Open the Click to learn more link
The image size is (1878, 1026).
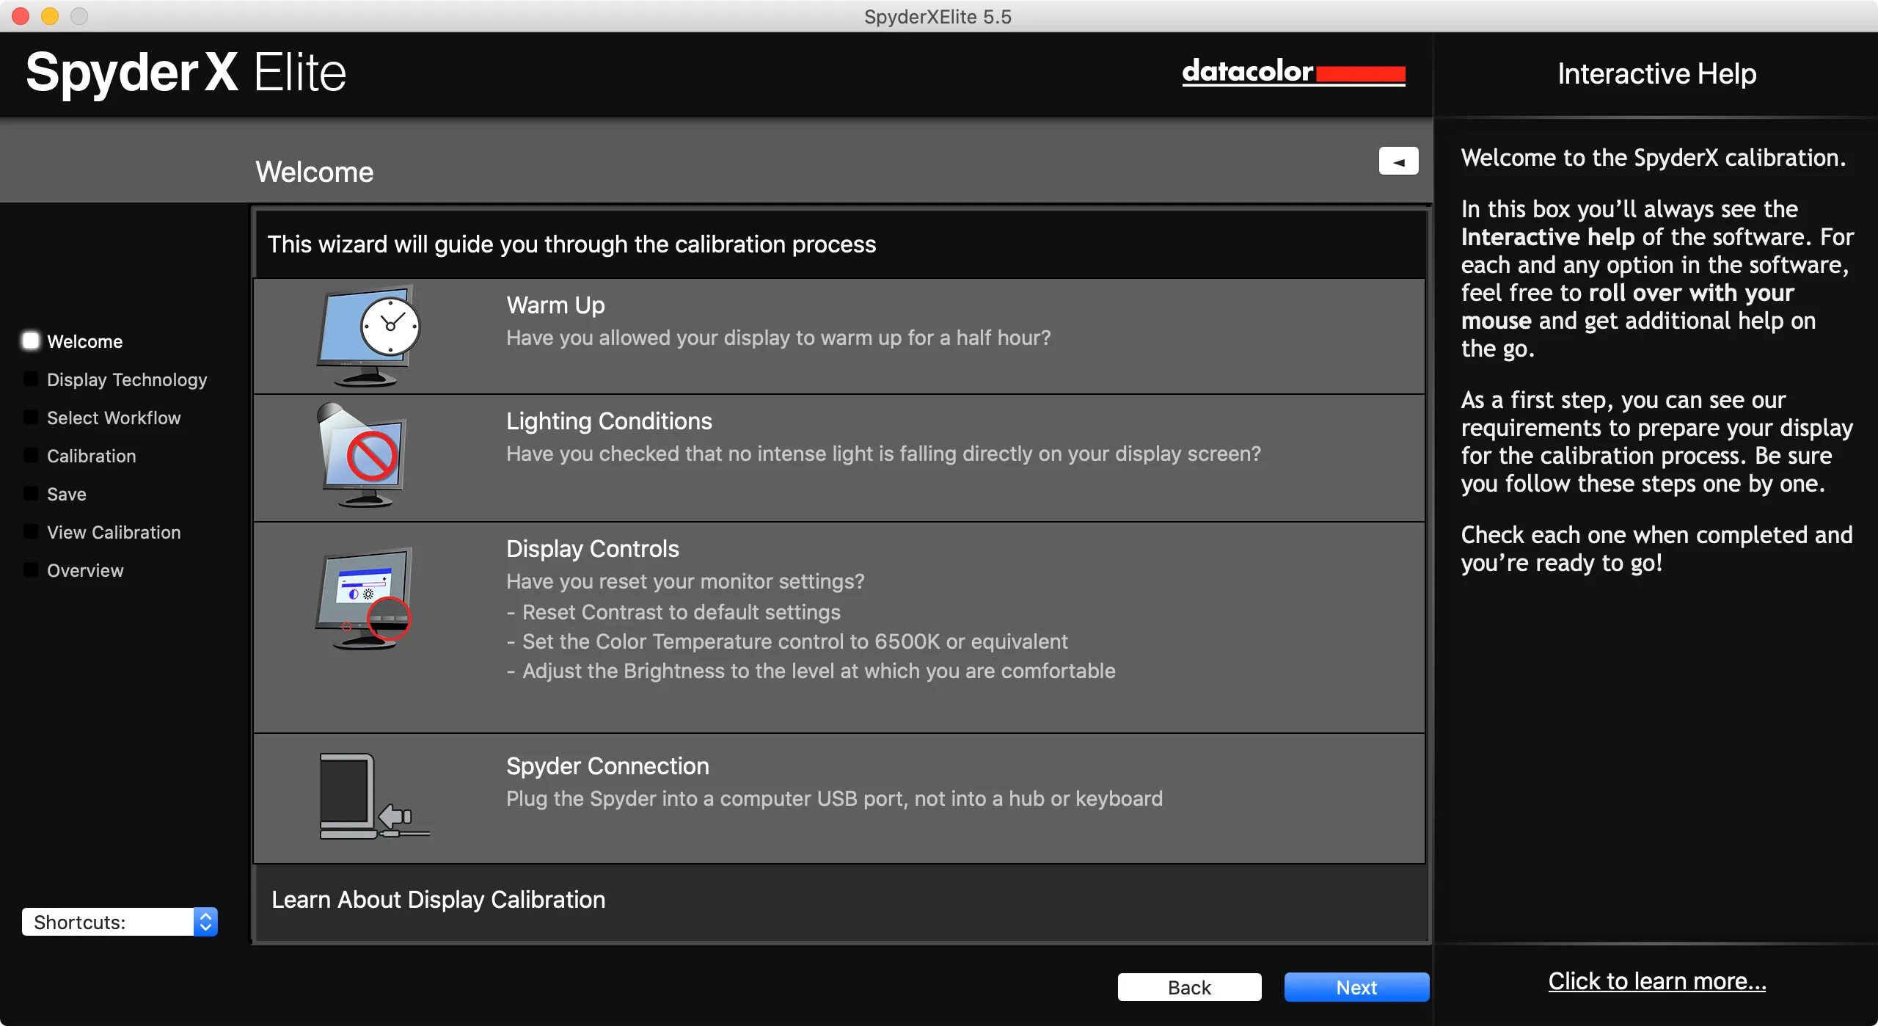tap(1656, 981)
